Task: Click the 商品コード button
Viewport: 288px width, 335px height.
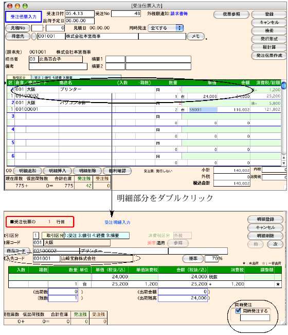Action: [x=17, y=251]
